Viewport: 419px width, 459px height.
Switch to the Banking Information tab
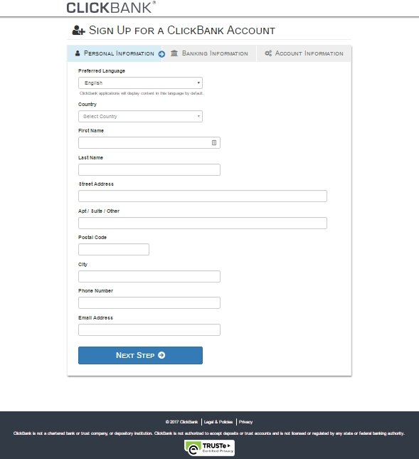209,53
